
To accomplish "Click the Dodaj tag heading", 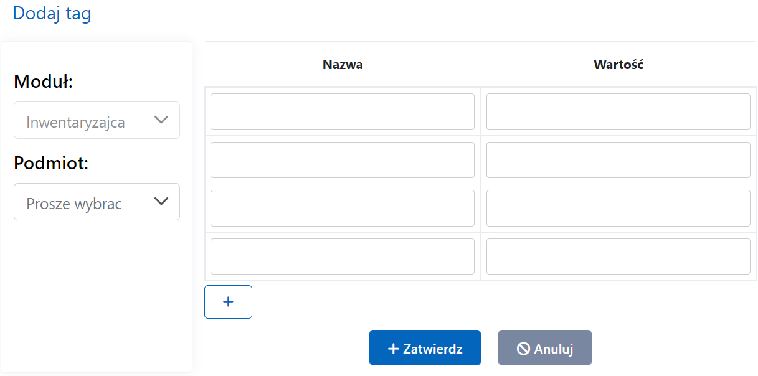I will tap(52, 14).
